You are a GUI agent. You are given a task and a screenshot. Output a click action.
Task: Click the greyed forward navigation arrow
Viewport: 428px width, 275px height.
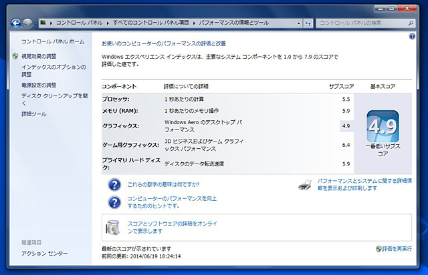[27, 23]
